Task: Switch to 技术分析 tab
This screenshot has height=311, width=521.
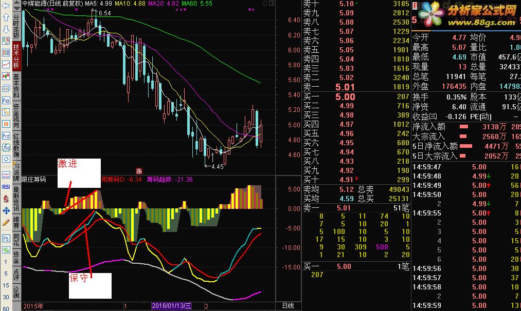Action: point(16,56)
